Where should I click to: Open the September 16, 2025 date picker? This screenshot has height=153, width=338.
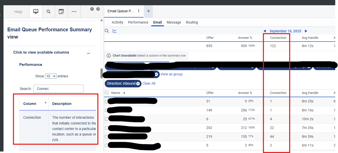click(285, 31)
